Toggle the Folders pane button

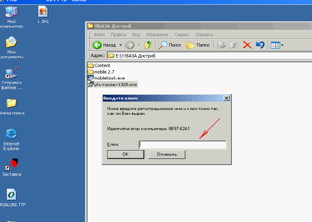point(198,45)
